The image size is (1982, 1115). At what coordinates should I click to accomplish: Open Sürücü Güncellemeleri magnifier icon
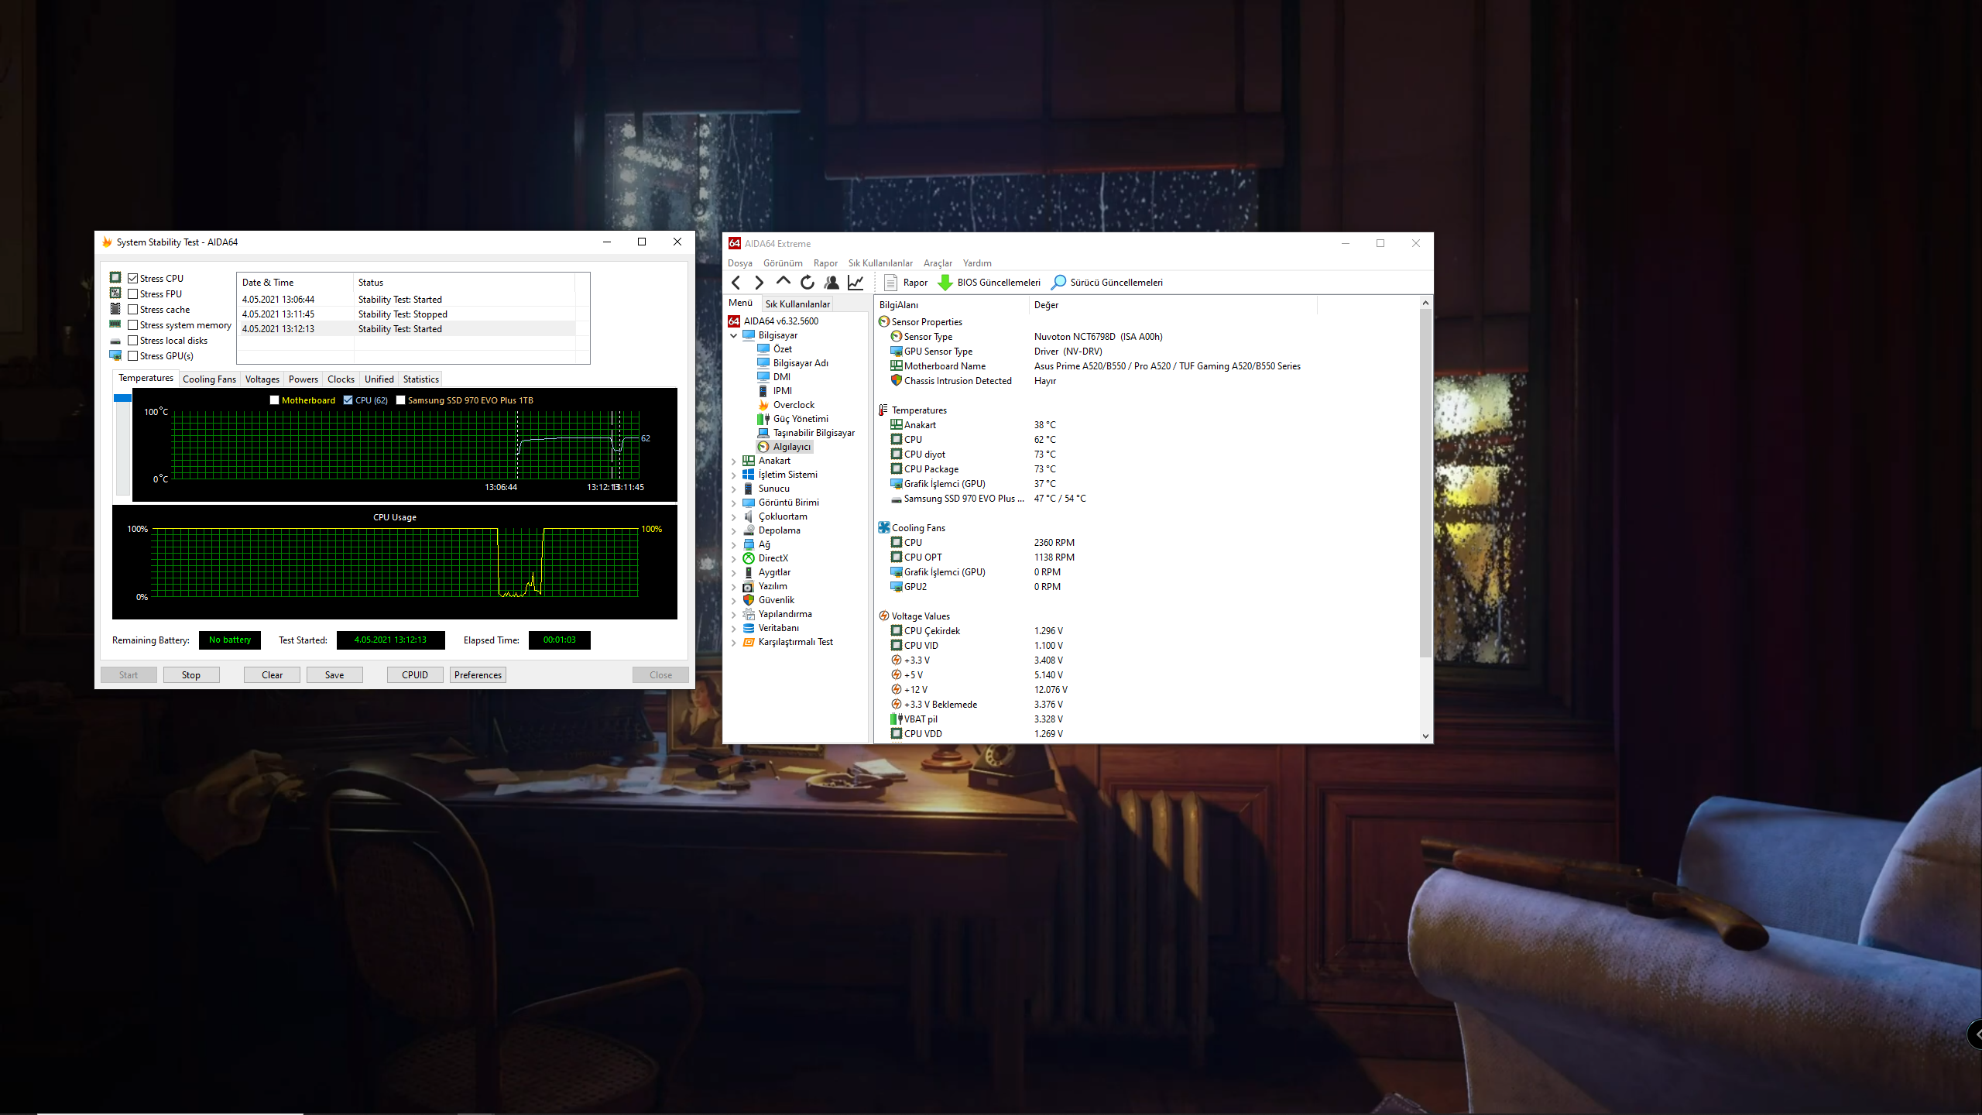point(1058,283)
